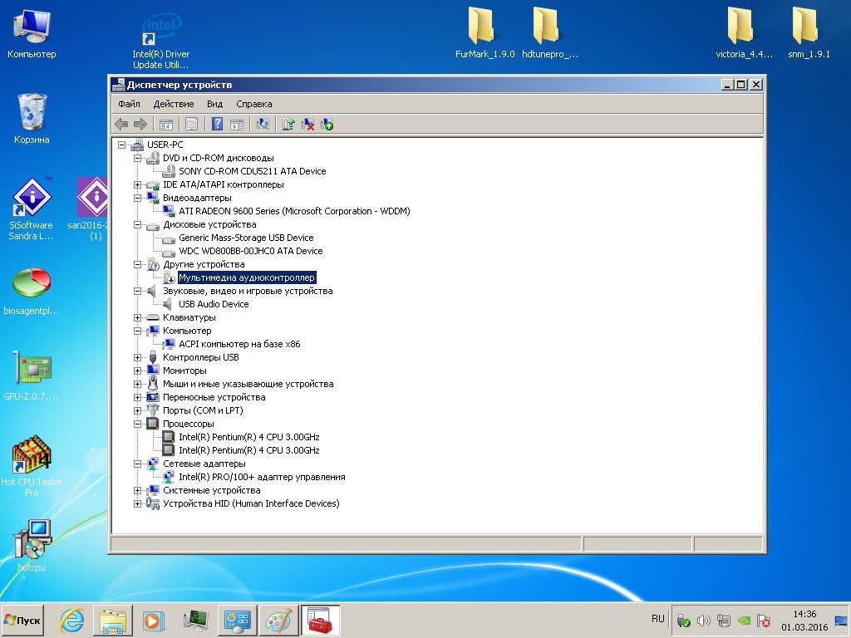Collapse the Процессоры node
Viewport: 851px width, 638px height.
tap(138, 425)
